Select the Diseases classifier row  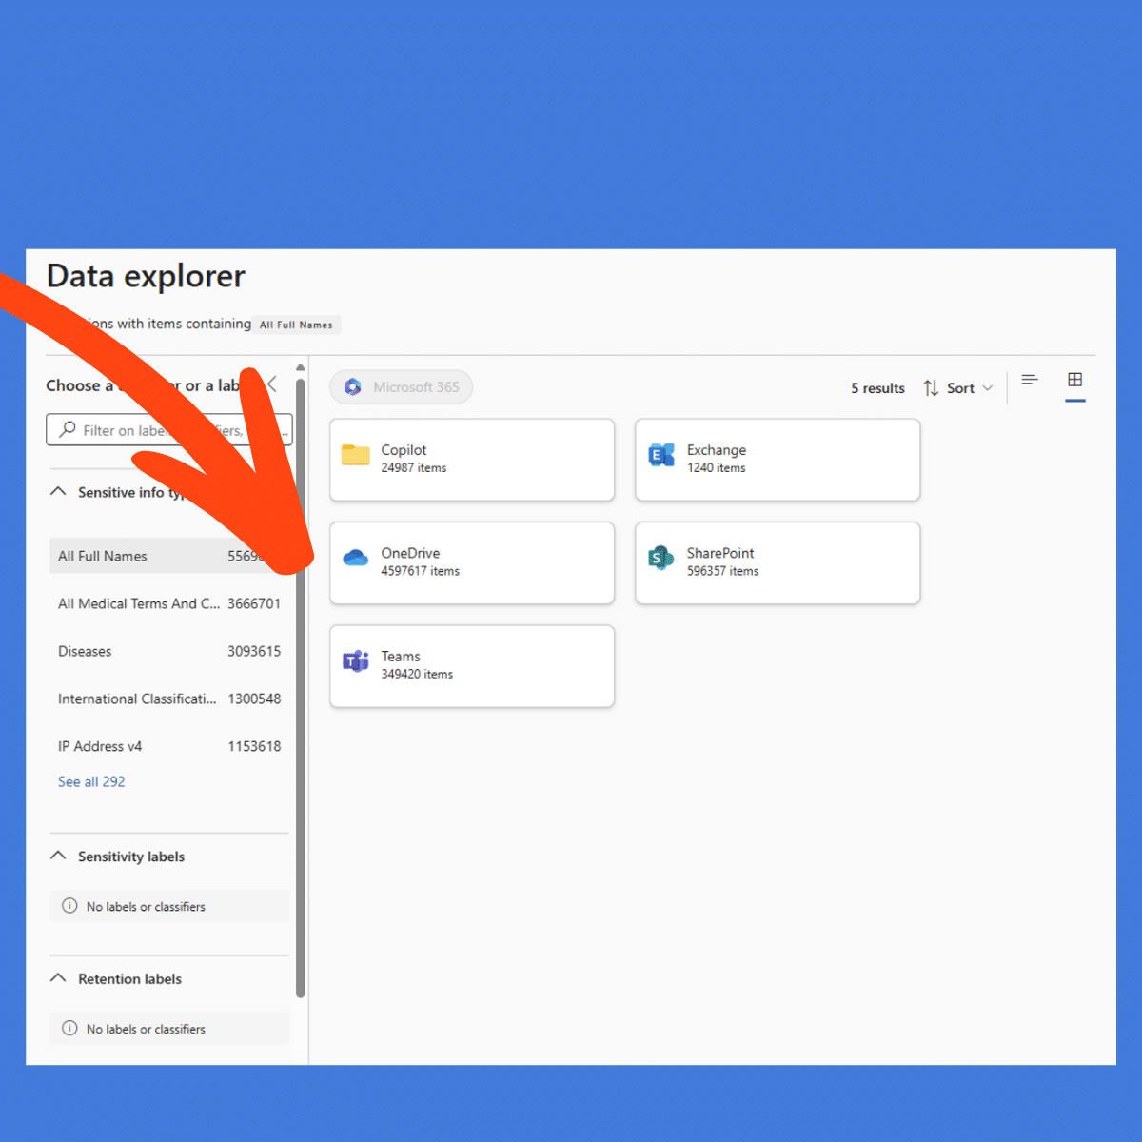click(x=169, y=651)
